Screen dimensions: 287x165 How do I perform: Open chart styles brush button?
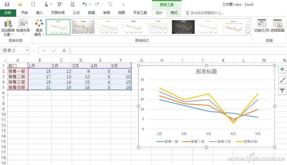[282, 80]
